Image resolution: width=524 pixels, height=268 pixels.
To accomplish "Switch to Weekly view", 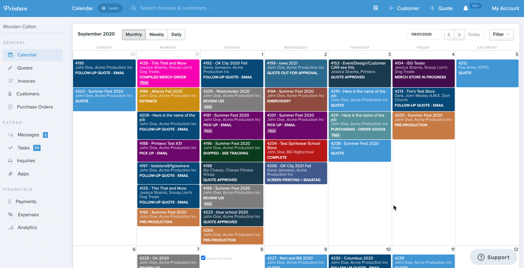I will tap(157, 34).
